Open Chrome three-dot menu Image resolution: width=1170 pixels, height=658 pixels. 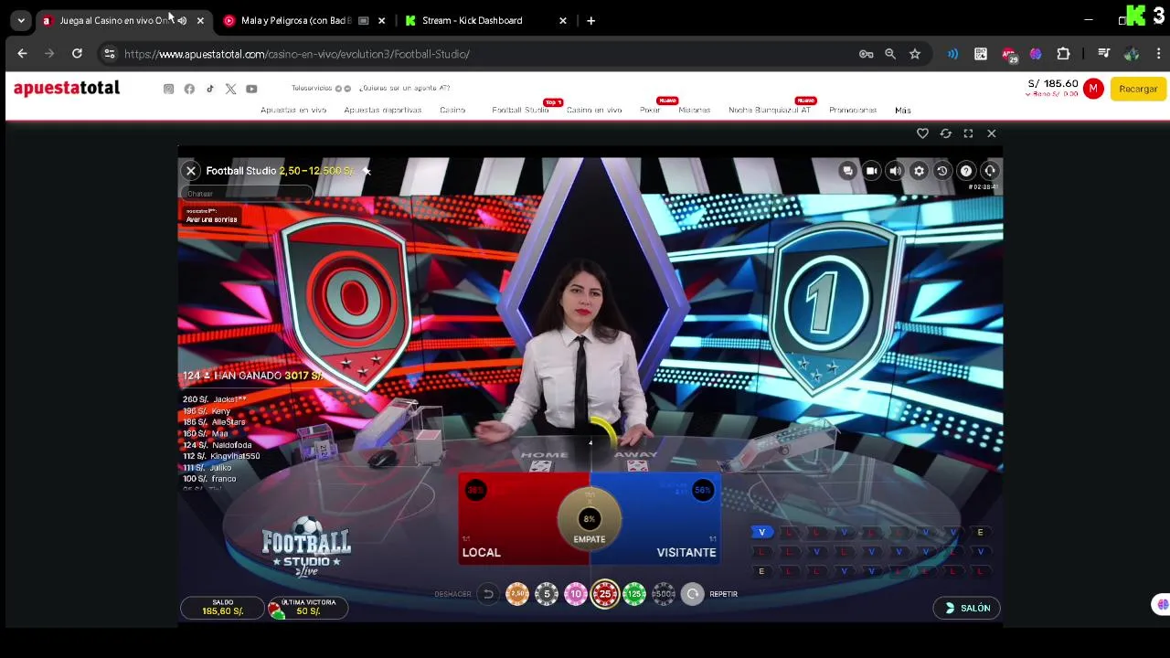click(x=1158, y=54)
